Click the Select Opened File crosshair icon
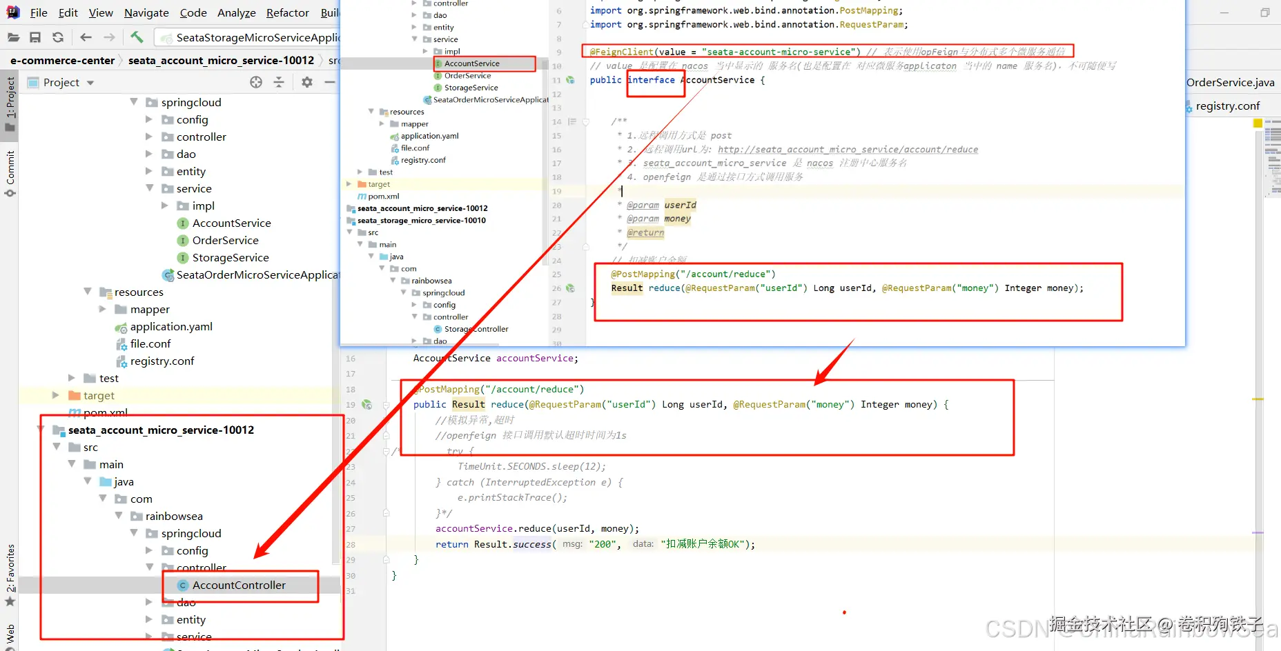1281x651 pixels. (x=256, y=83)
